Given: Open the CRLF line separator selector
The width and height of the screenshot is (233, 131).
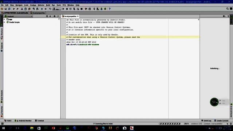Looking at the screenshot, I should pos(186,124).
